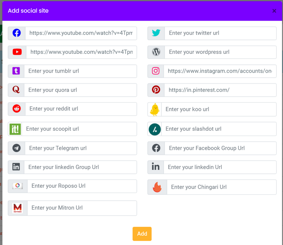The image size is (283, 245).
Task: Click the orange Add button
Action: 142,234
